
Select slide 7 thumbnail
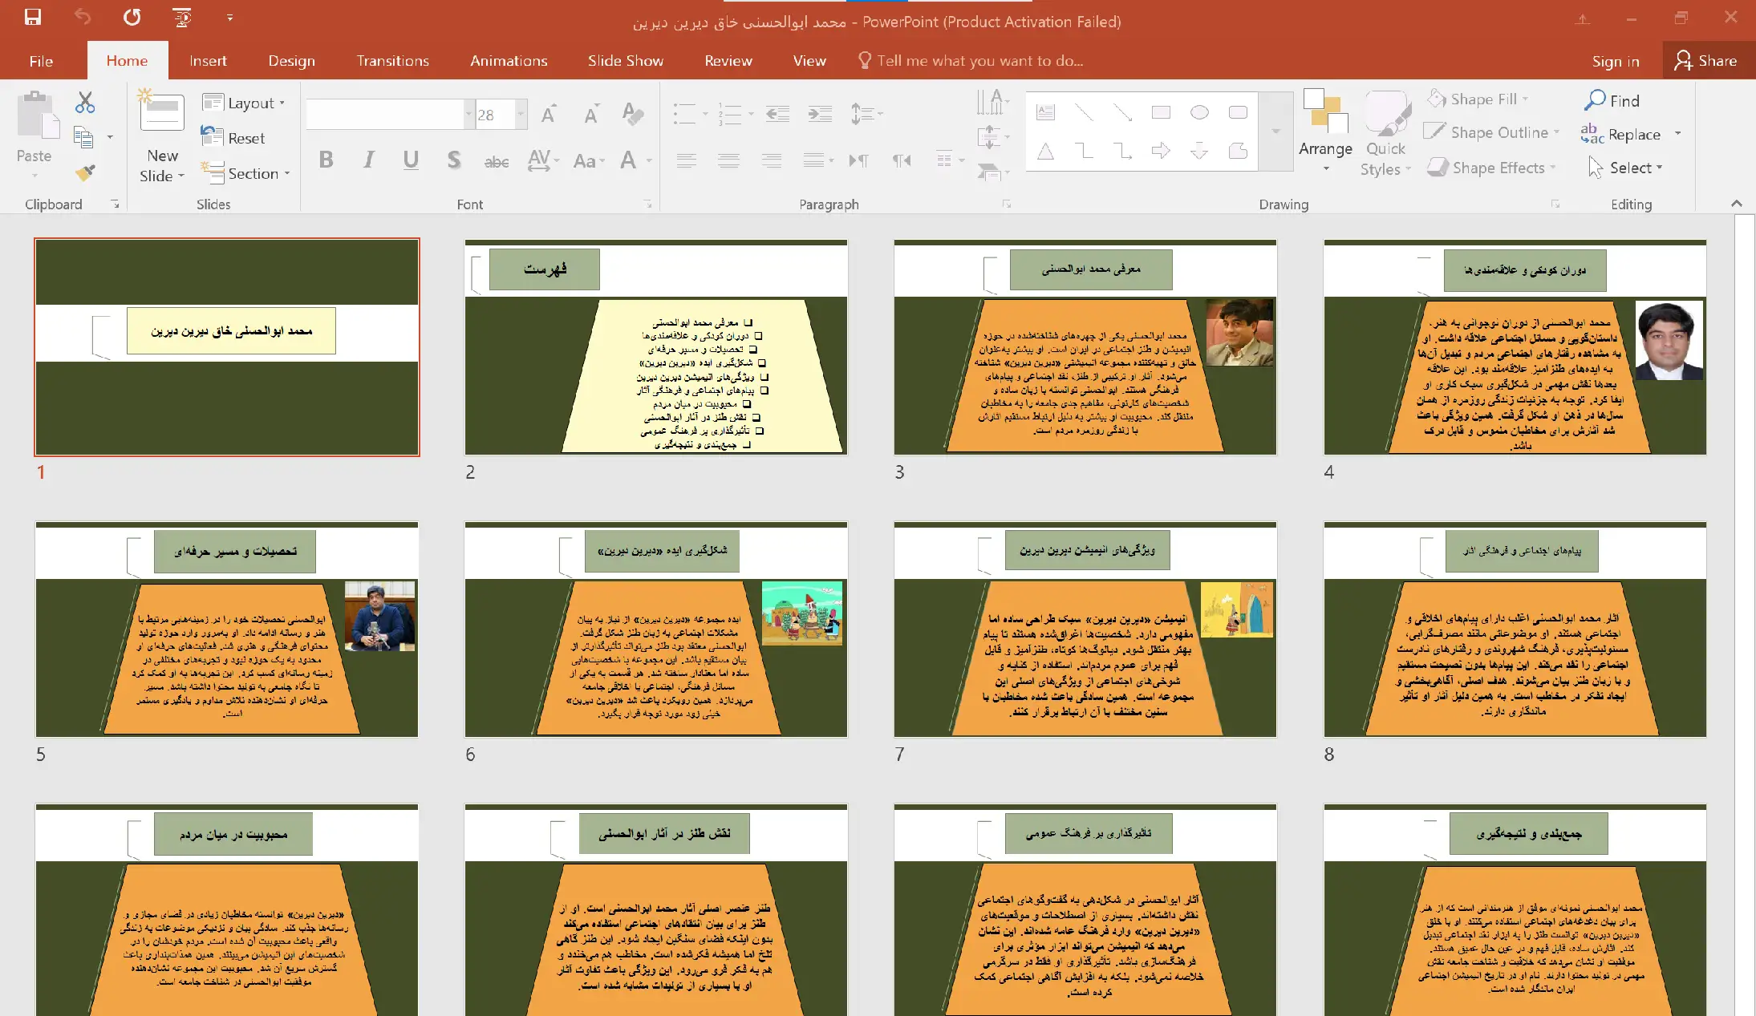(x=1085, y=629)
